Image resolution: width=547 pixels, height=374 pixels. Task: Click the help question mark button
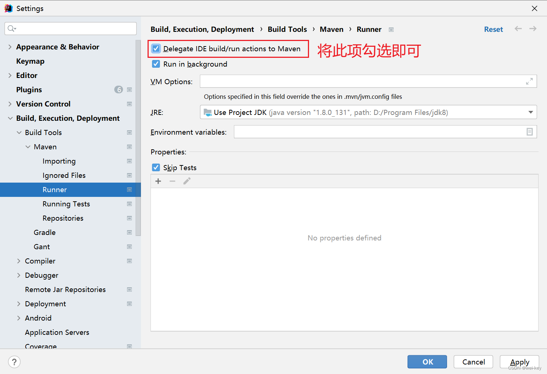point(14,362)
